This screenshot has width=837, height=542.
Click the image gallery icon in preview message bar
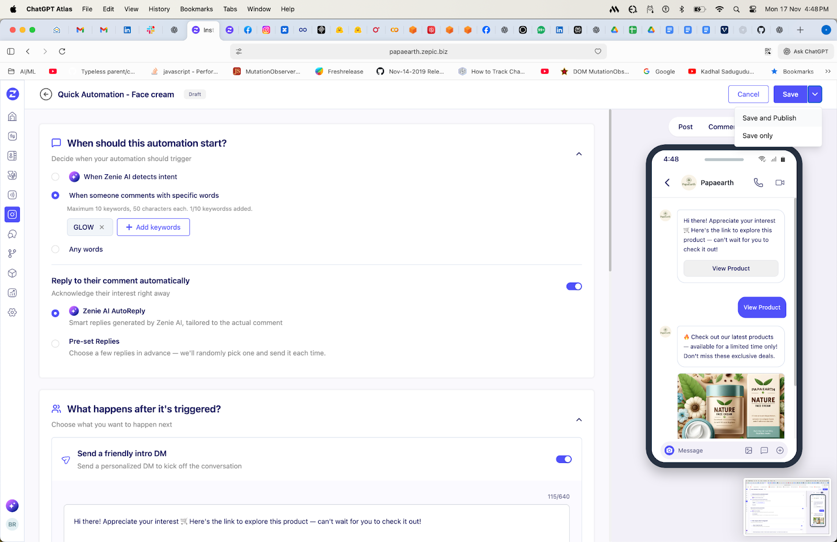coord(749,450)
